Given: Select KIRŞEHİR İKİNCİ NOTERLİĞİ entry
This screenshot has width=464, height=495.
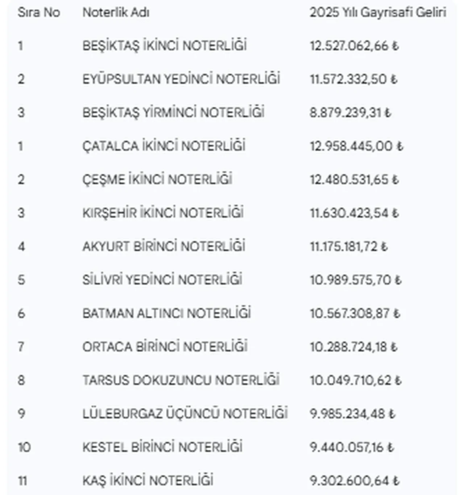Looking at the screenshot, I should [163, 213].
